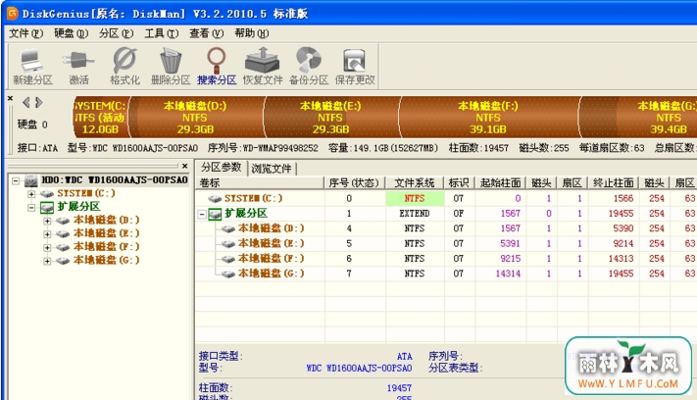Expand SYSTEM (C:) node in tree
Screen dimensions: 697x400
tap(31, 194)
